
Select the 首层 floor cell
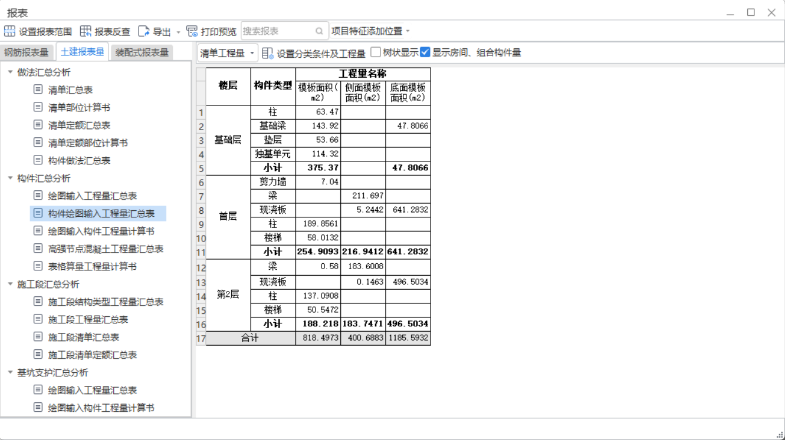pyautogui.click(x=228, y=217)
